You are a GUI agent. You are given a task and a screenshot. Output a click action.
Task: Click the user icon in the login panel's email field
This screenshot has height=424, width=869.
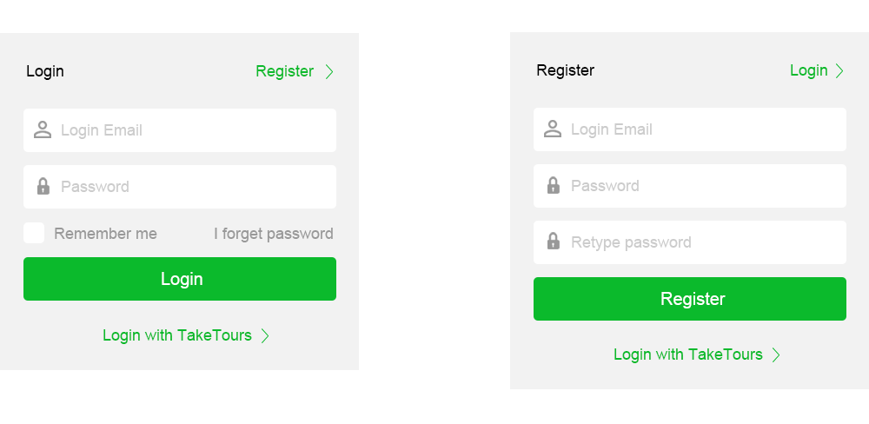43,130
